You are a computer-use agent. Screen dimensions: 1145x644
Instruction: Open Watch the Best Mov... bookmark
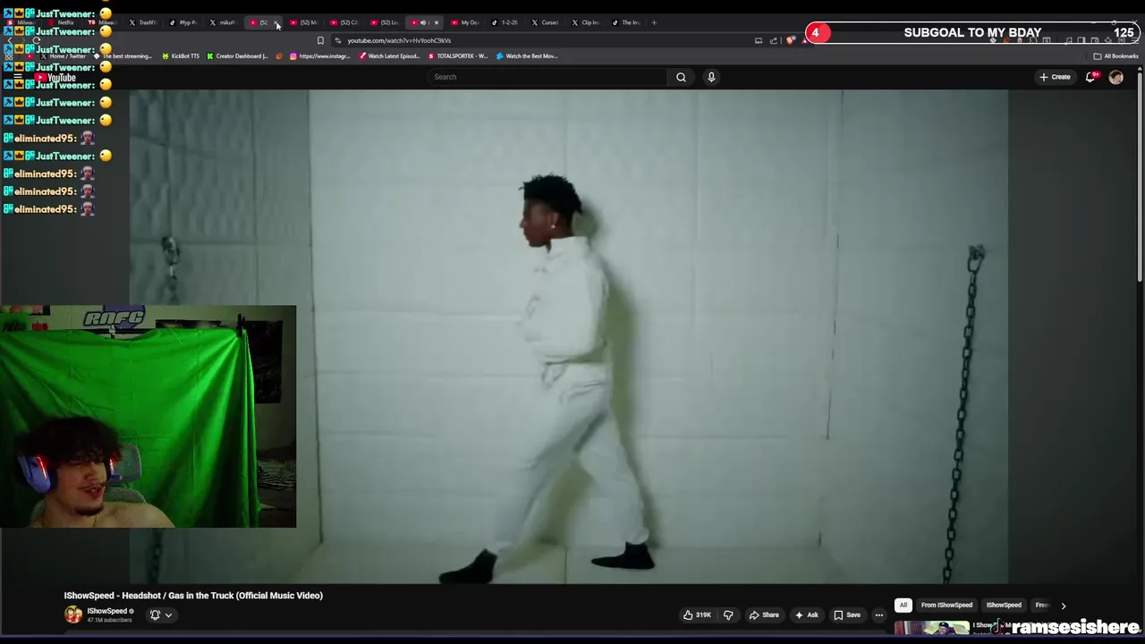pos(526,56)
